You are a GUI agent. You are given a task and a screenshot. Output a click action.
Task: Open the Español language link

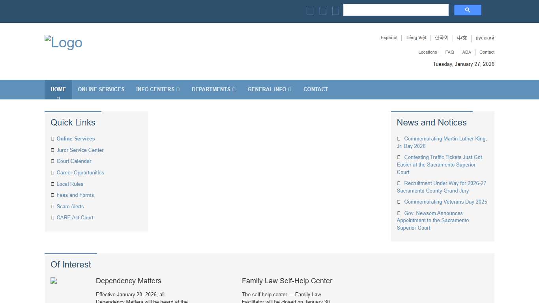click(x=389, y=37)
